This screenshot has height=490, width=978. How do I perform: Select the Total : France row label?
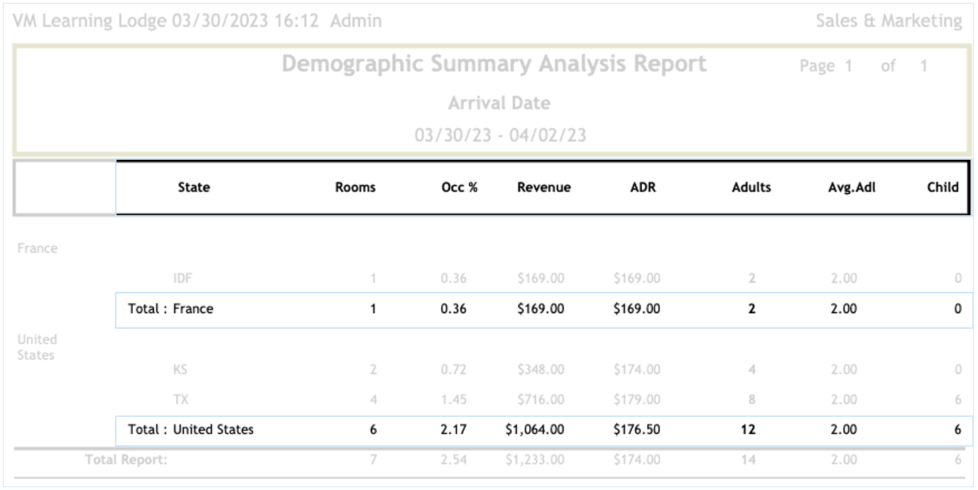coord(170,309)
